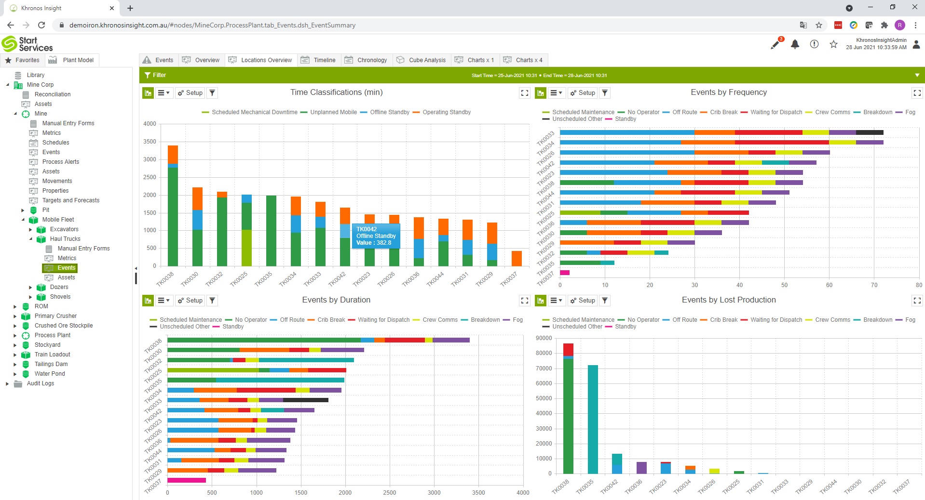The image size is (925, 500).
Task: Toggle Waiting for Dispatch legend in Events by Frequency
Action: (x=771, y=112)
